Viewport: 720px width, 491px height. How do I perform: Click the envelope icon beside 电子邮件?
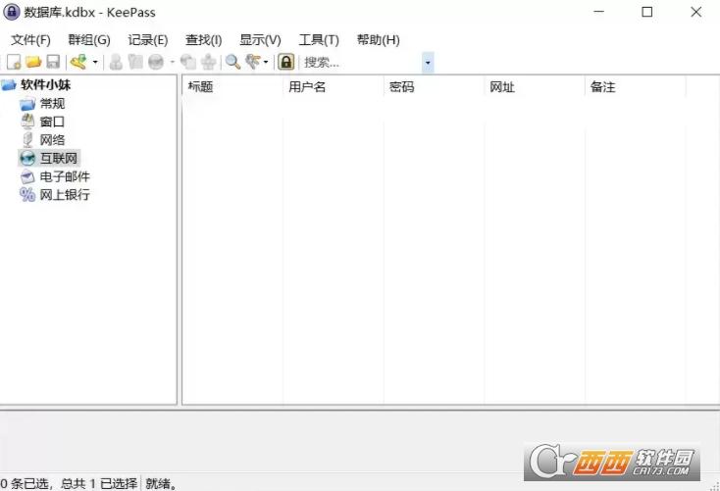27,176
